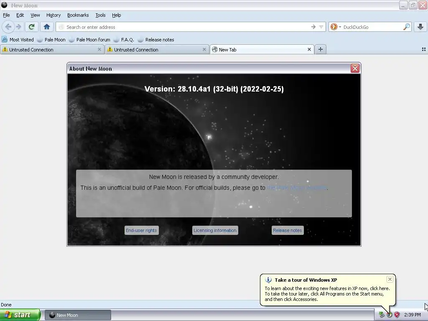Viewport: 428px width, 321px height.
Task: Click the 2:39 PM system clock
Action: tap(412, 315)
